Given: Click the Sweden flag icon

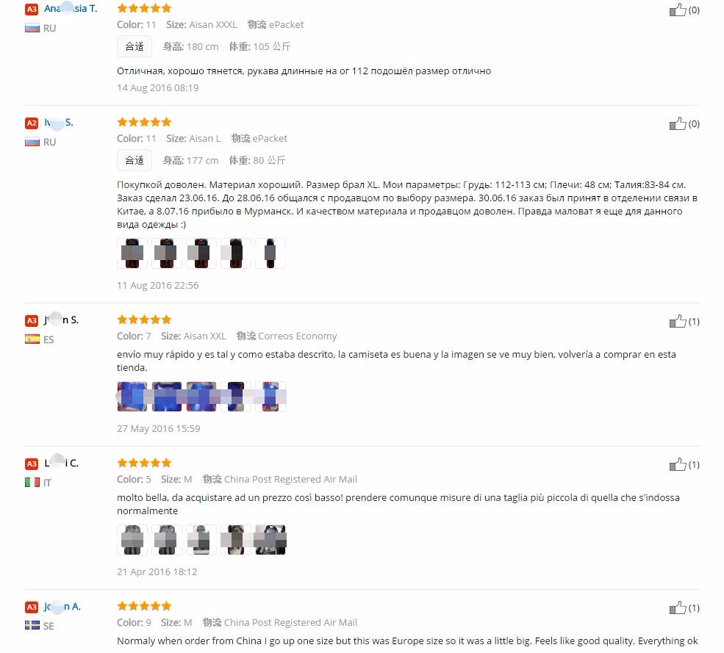Looking at the screenshot, I should click(32, 625).
